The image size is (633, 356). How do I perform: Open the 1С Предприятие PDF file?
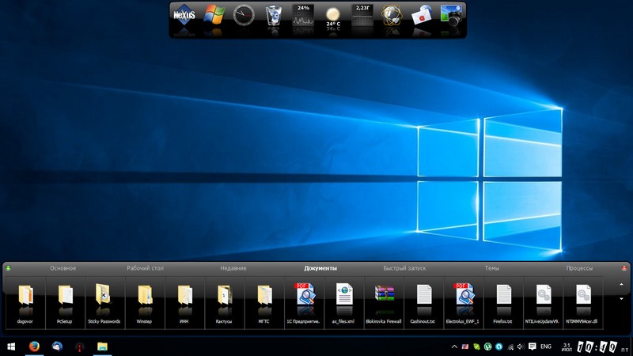304,303
